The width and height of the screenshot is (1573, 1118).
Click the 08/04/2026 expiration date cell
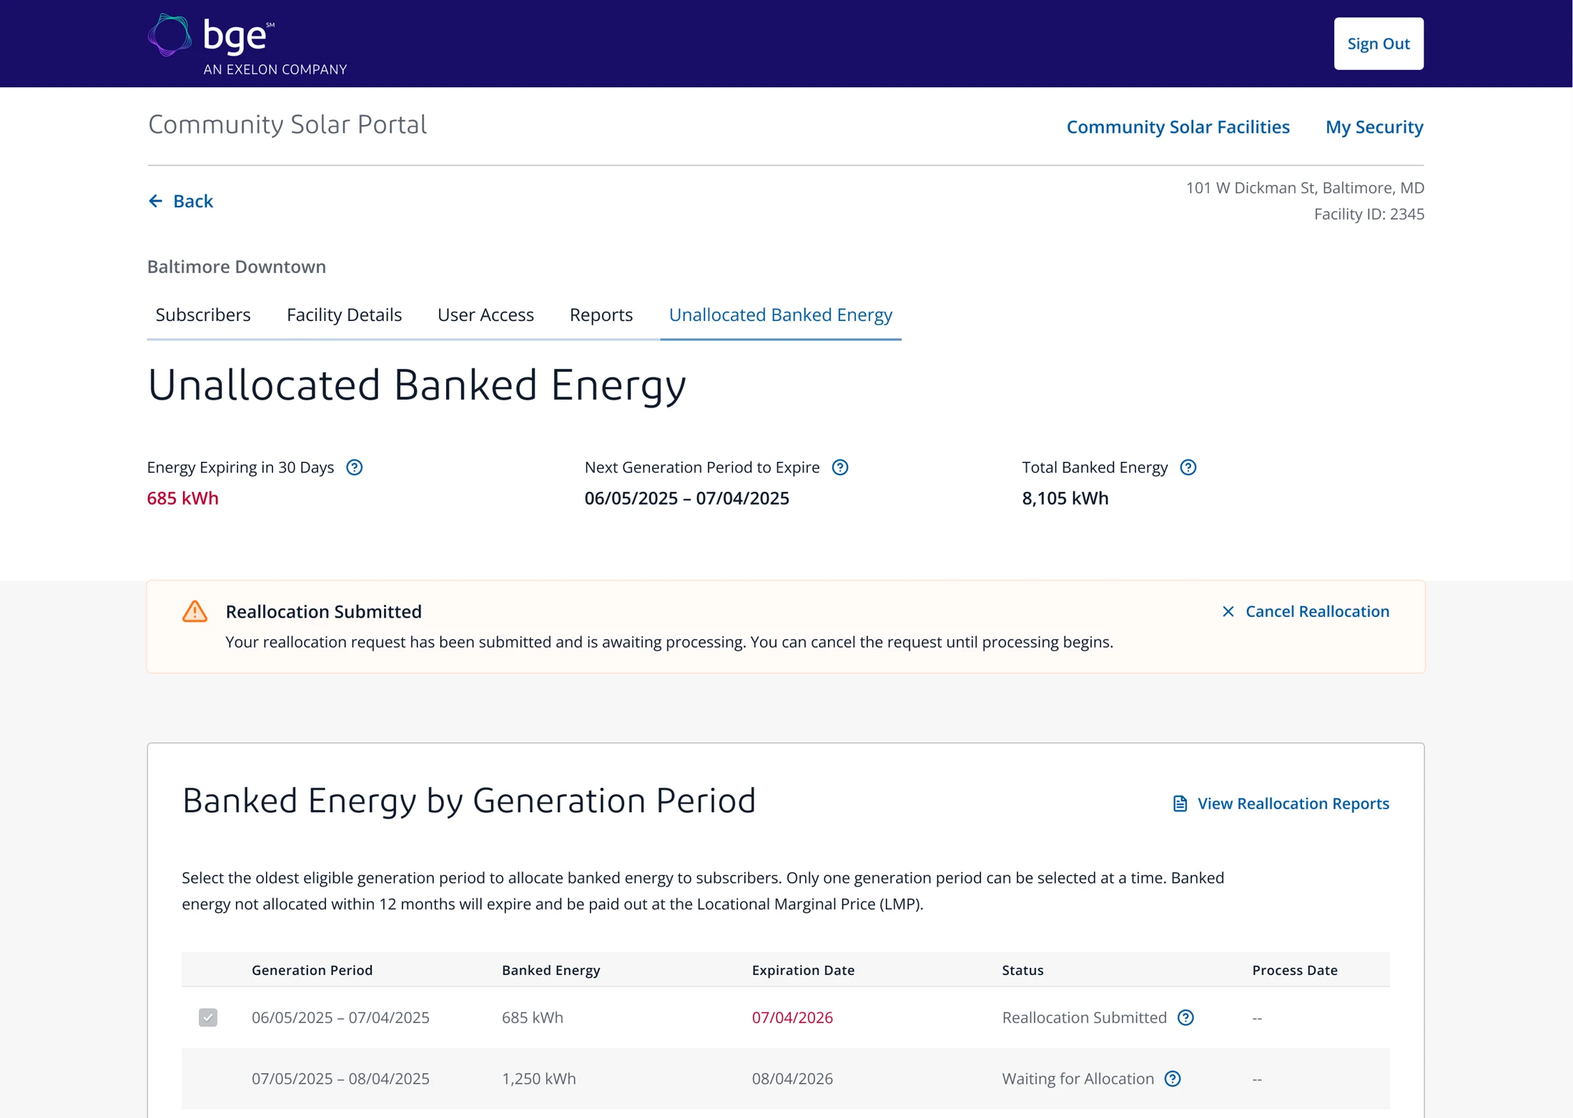coord(792,1079)
